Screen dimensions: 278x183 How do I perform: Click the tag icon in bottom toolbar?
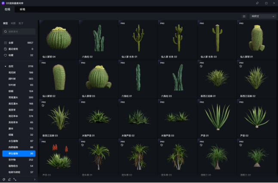click(4, 180)
